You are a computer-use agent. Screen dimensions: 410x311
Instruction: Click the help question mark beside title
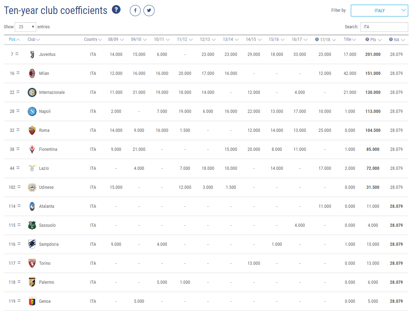click(x=116, y=10)
